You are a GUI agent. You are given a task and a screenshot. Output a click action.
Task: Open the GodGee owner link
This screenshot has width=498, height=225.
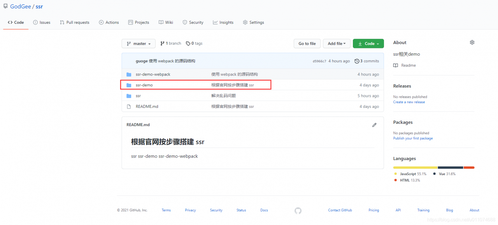[x=21, y=7]
